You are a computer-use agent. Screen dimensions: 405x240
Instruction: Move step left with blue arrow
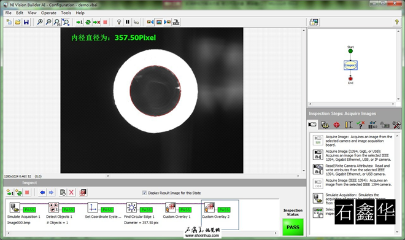42,193
